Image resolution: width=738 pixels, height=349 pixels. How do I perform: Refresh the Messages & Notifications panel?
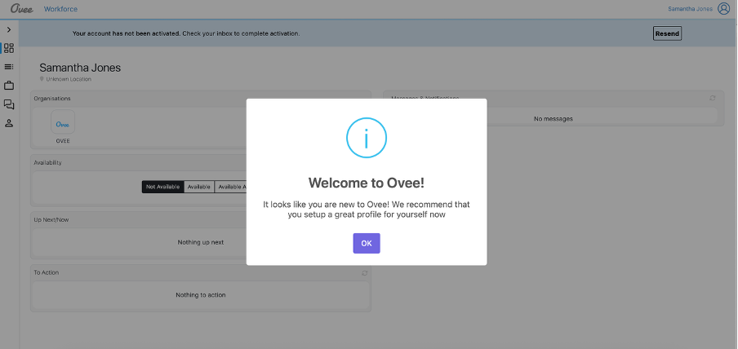[x=713, y=99]
